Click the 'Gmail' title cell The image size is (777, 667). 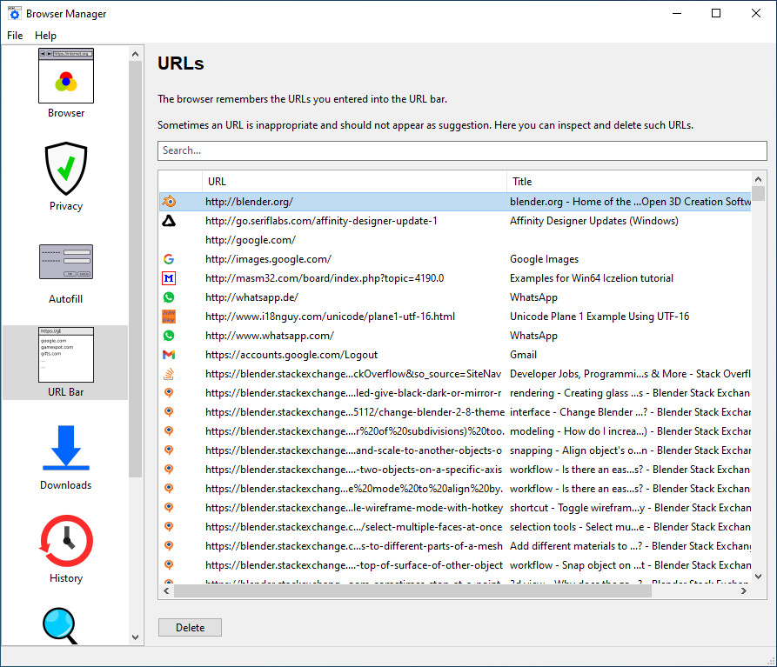(x=523, y=355)
